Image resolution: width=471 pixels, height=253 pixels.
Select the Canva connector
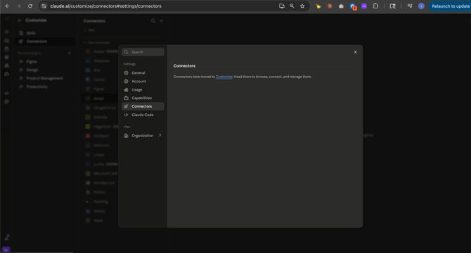click(x=101, y=79)
